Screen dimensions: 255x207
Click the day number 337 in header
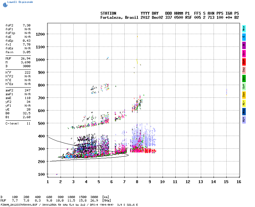tap(169, 18)
